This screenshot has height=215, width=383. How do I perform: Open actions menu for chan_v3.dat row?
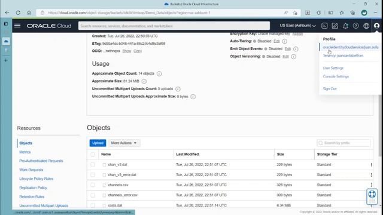(x=371, y=165)
